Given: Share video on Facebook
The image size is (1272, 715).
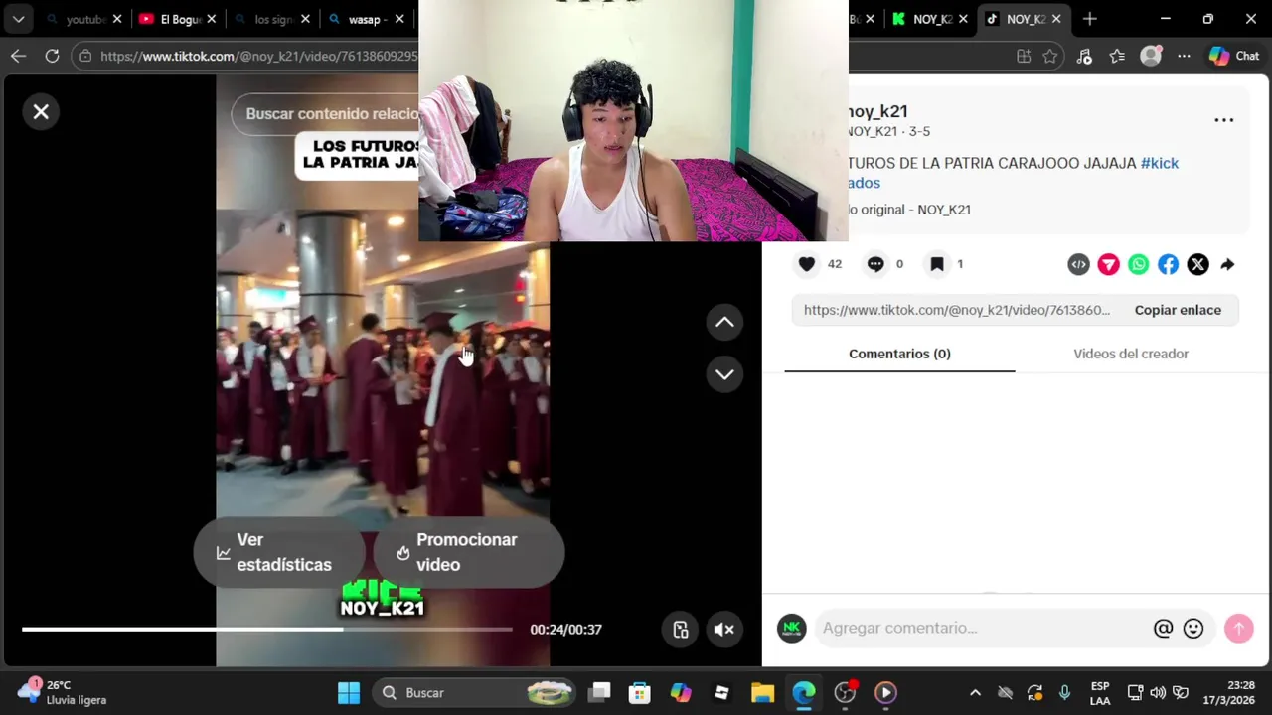Looking at the screenshot, I should [1168, 264].
